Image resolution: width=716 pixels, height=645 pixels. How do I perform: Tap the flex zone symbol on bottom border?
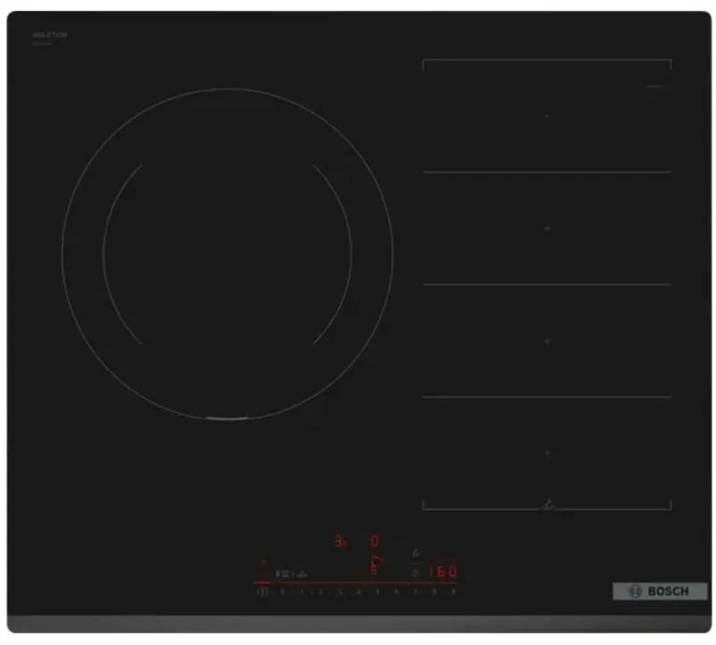(547, 508)
